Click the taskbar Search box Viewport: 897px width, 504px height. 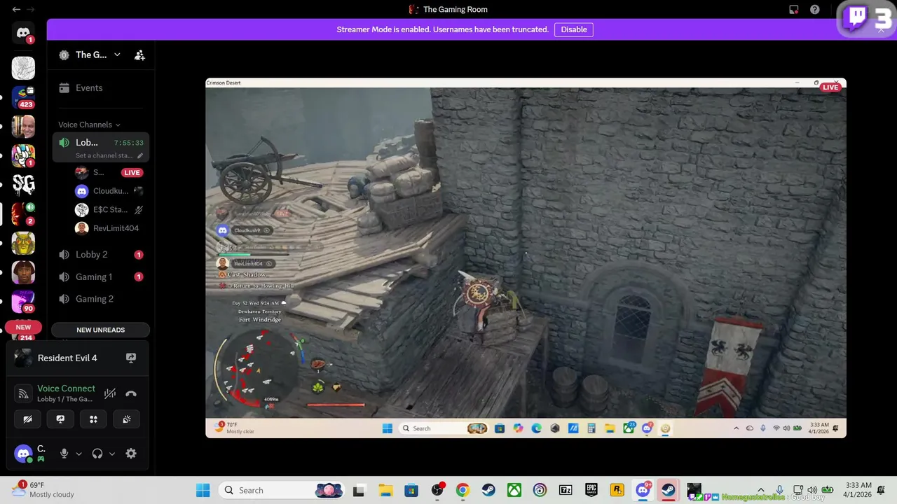tap(282, 490)
